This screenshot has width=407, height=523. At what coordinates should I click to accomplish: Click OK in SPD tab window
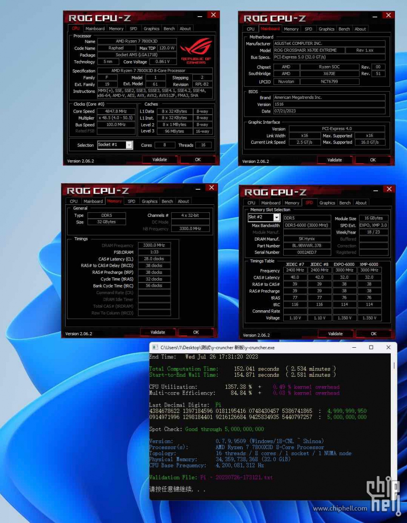(x=374, y=334)
